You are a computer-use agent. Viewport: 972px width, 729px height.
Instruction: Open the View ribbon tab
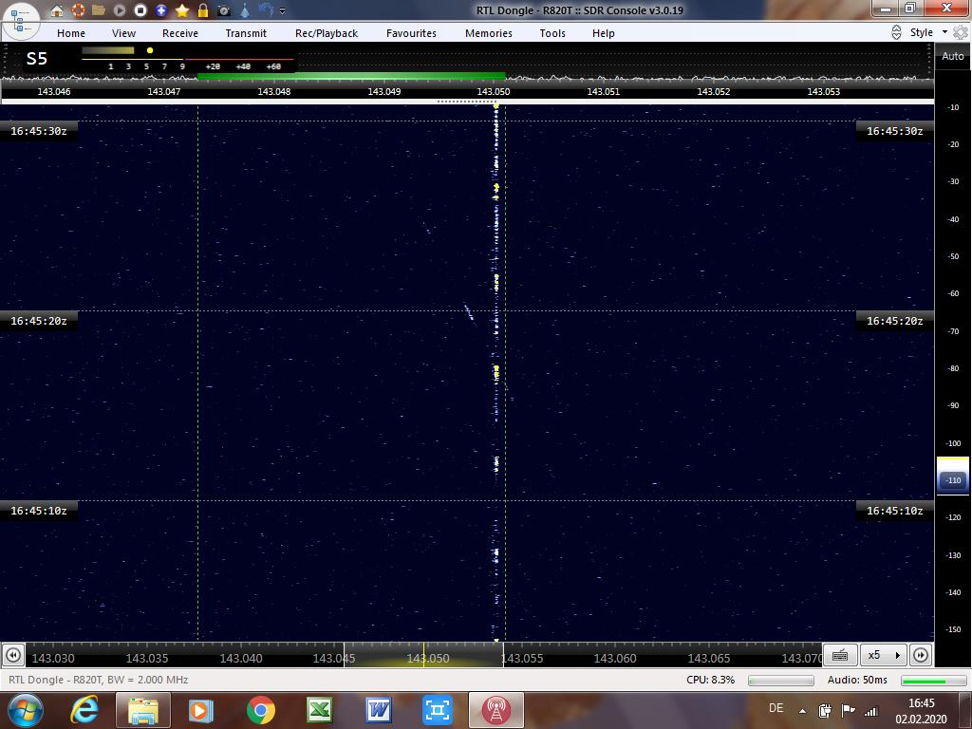(x=123, y=33)
